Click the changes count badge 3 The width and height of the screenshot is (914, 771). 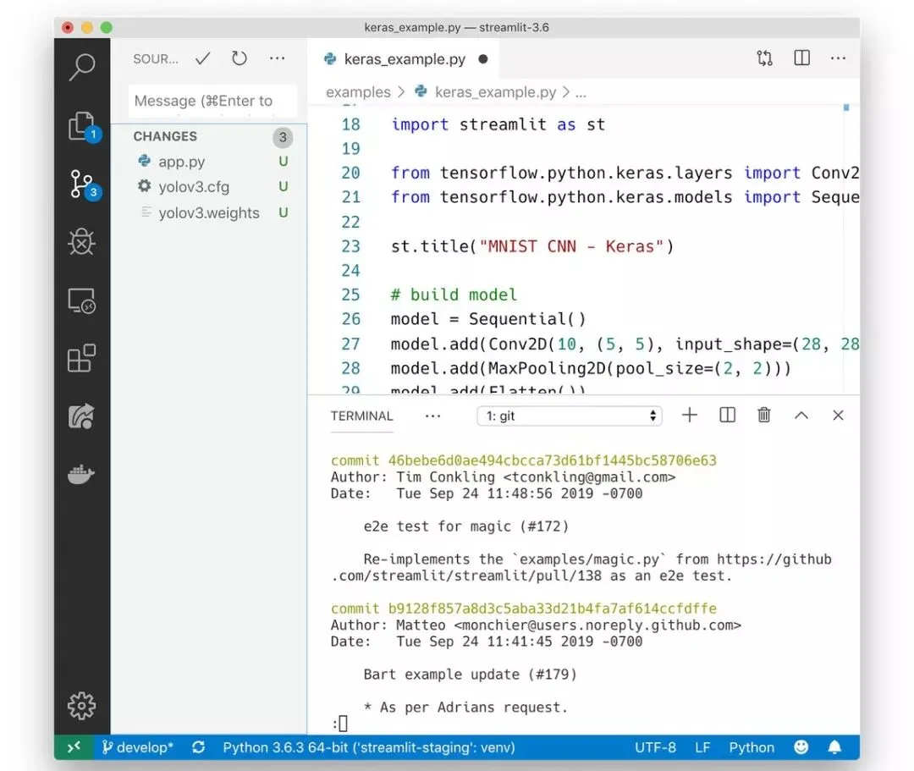click(283, 137)
